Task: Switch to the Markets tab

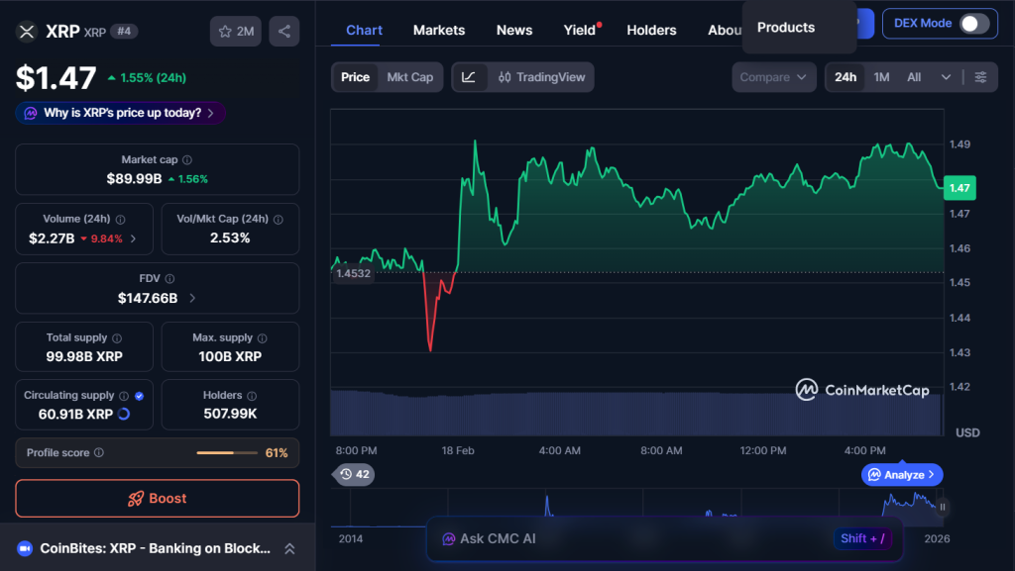Action: point(438,31)
